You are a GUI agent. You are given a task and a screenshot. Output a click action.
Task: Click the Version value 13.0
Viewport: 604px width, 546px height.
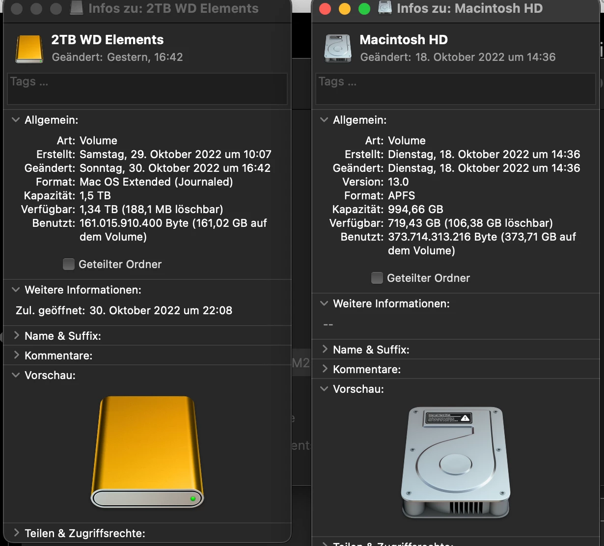click(x=398, y=182)
